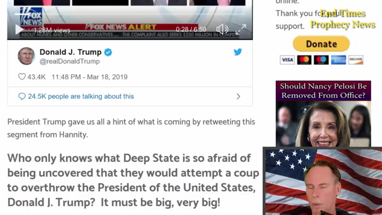This screenshot has width=382, height=215.
Task: Click the American Express card icon
Action: [x=338, y=60]
